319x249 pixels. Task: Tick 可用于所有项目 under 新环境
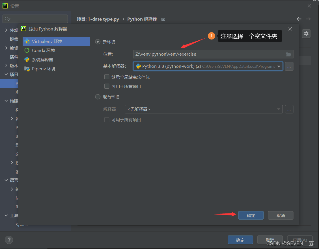[x=107, y=86]
